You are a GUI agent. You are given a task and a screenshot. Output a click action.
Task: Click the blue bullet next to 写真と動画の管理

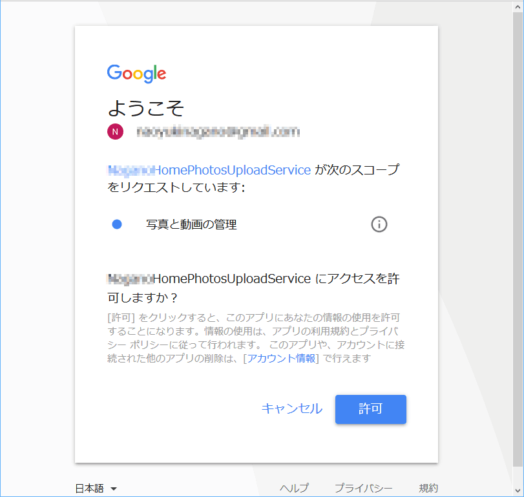click(117, 224)
